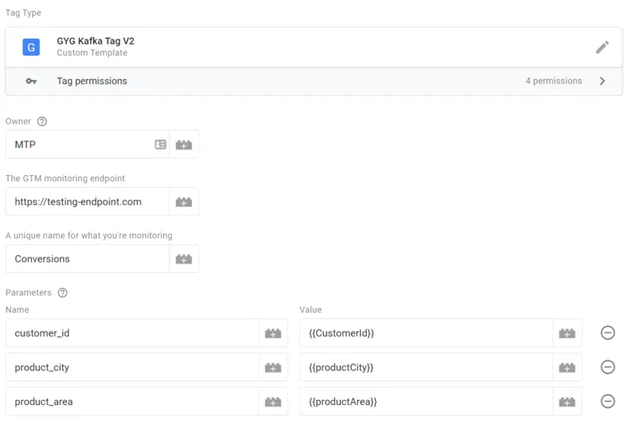This screenshot has width=631, height=426.
Task: Click the pencil edit icon for tag type
Action: coord(602,47)
